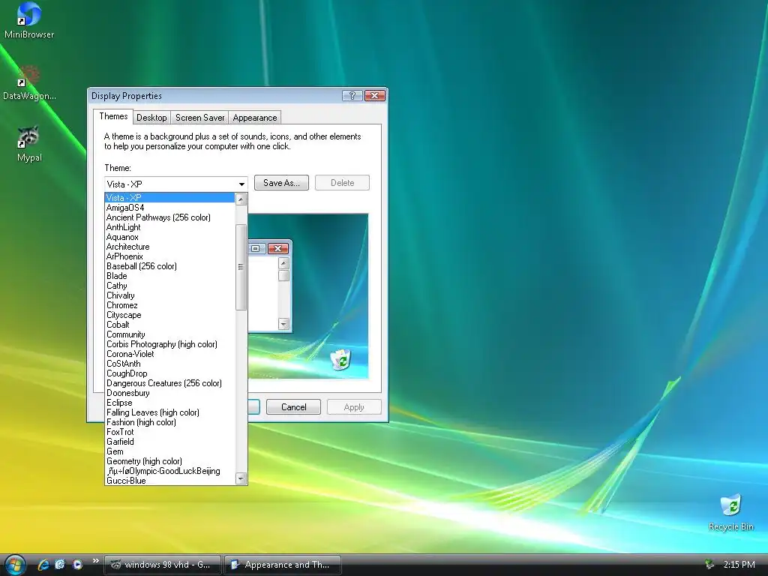Collapse the Theme combo box arrow
The height and width of the screenshot is (576, 768).
(x=241, y=184)
